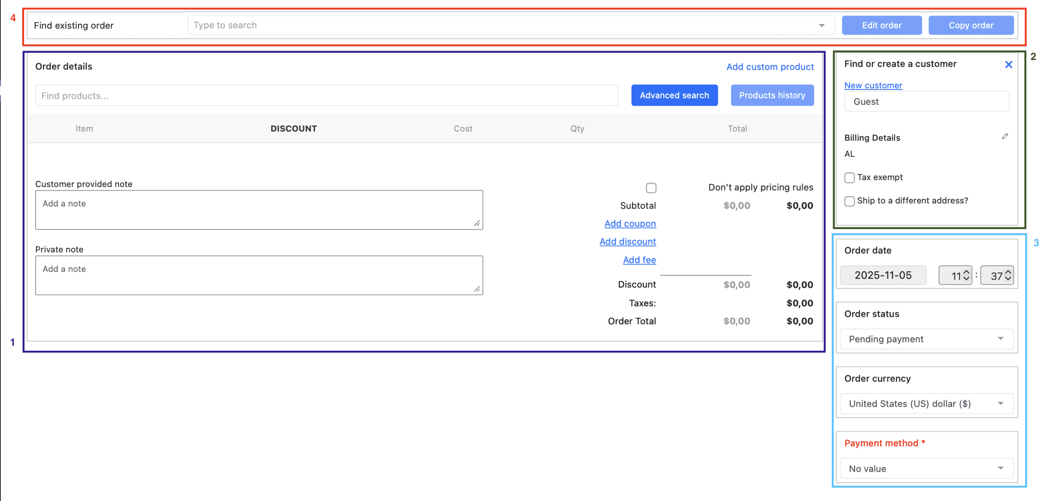This screenshot has height=501, width=1047.
Task: Click the Add coupon link
Action: click(630, 223)
